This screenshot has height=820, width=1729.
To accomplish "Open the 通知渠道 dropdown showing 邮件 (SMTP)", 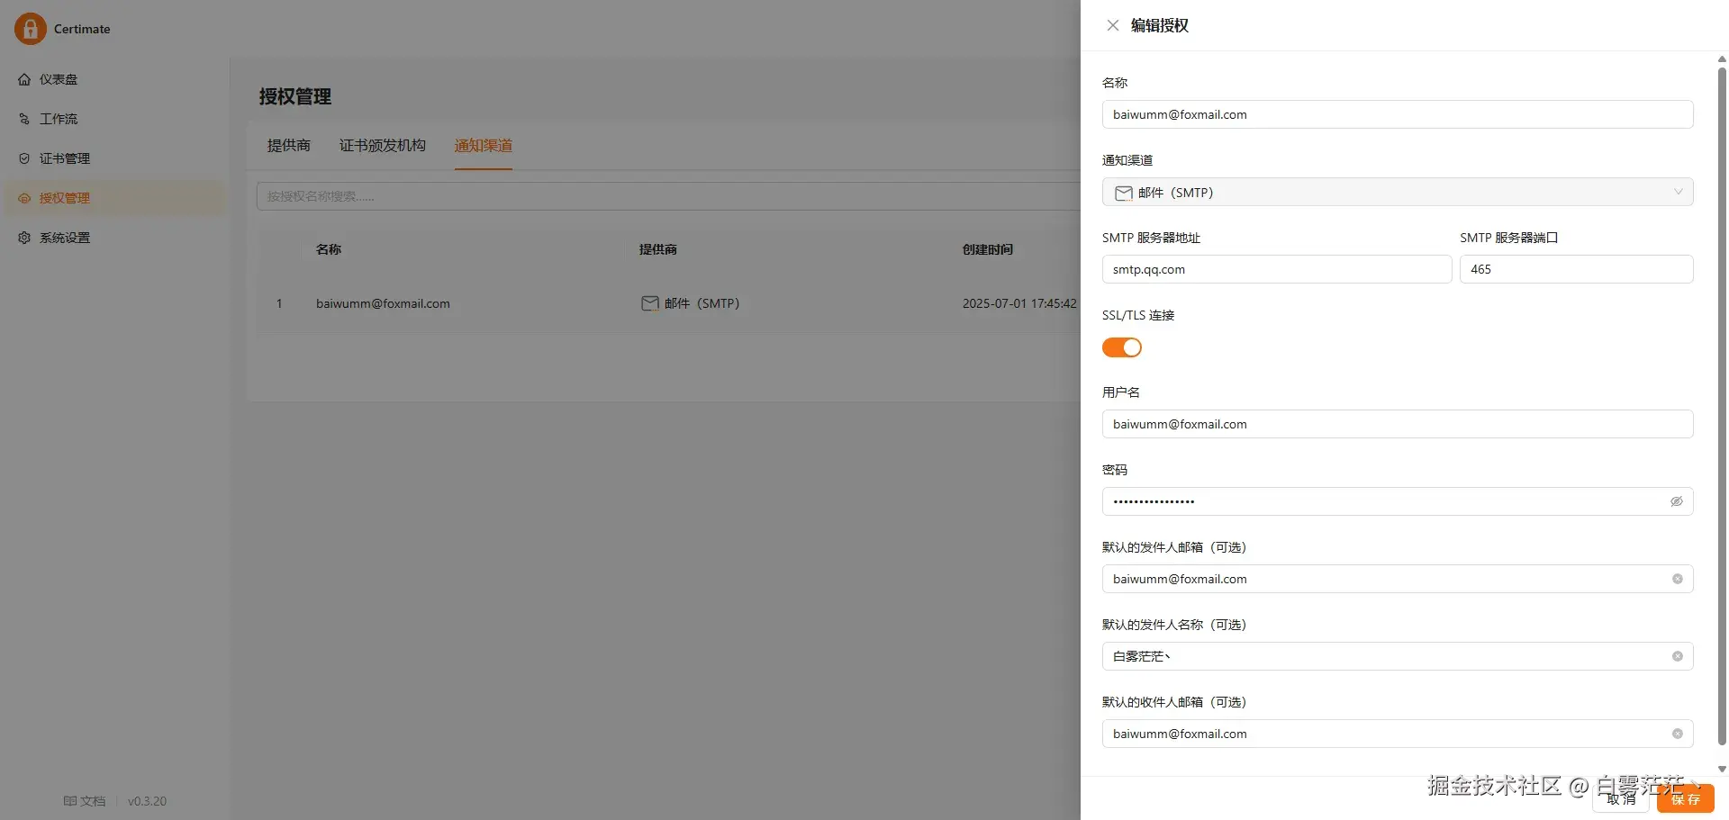I will tap(1398, 192).
